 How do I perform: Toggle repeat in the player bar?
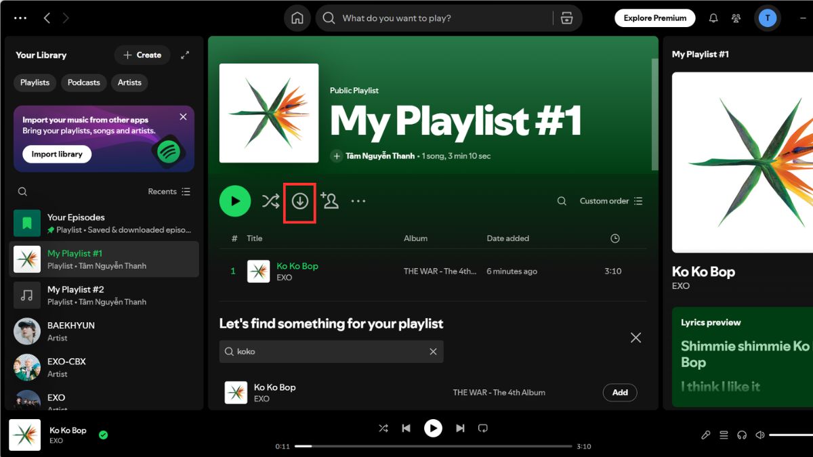(483, 429)
